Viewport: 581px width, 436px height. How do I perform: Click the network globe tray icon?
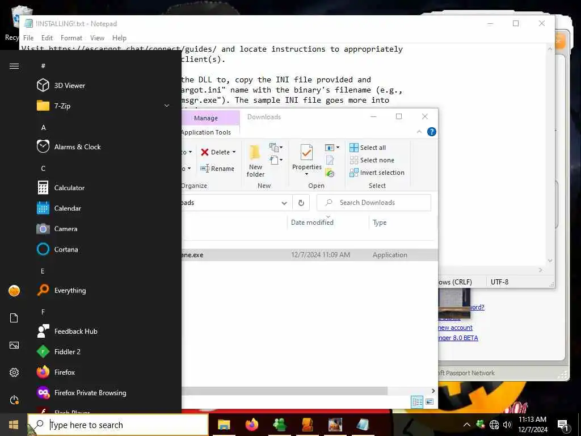(494, 425)
